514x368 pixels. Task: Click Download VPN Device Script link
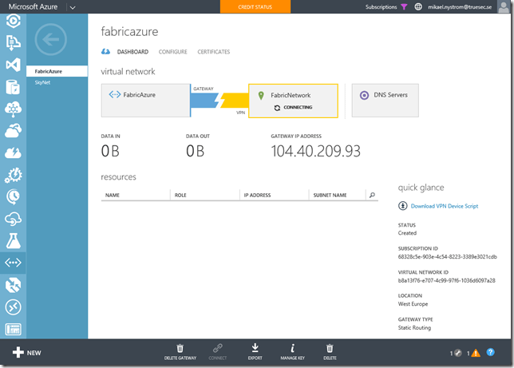tap(444, 206)
